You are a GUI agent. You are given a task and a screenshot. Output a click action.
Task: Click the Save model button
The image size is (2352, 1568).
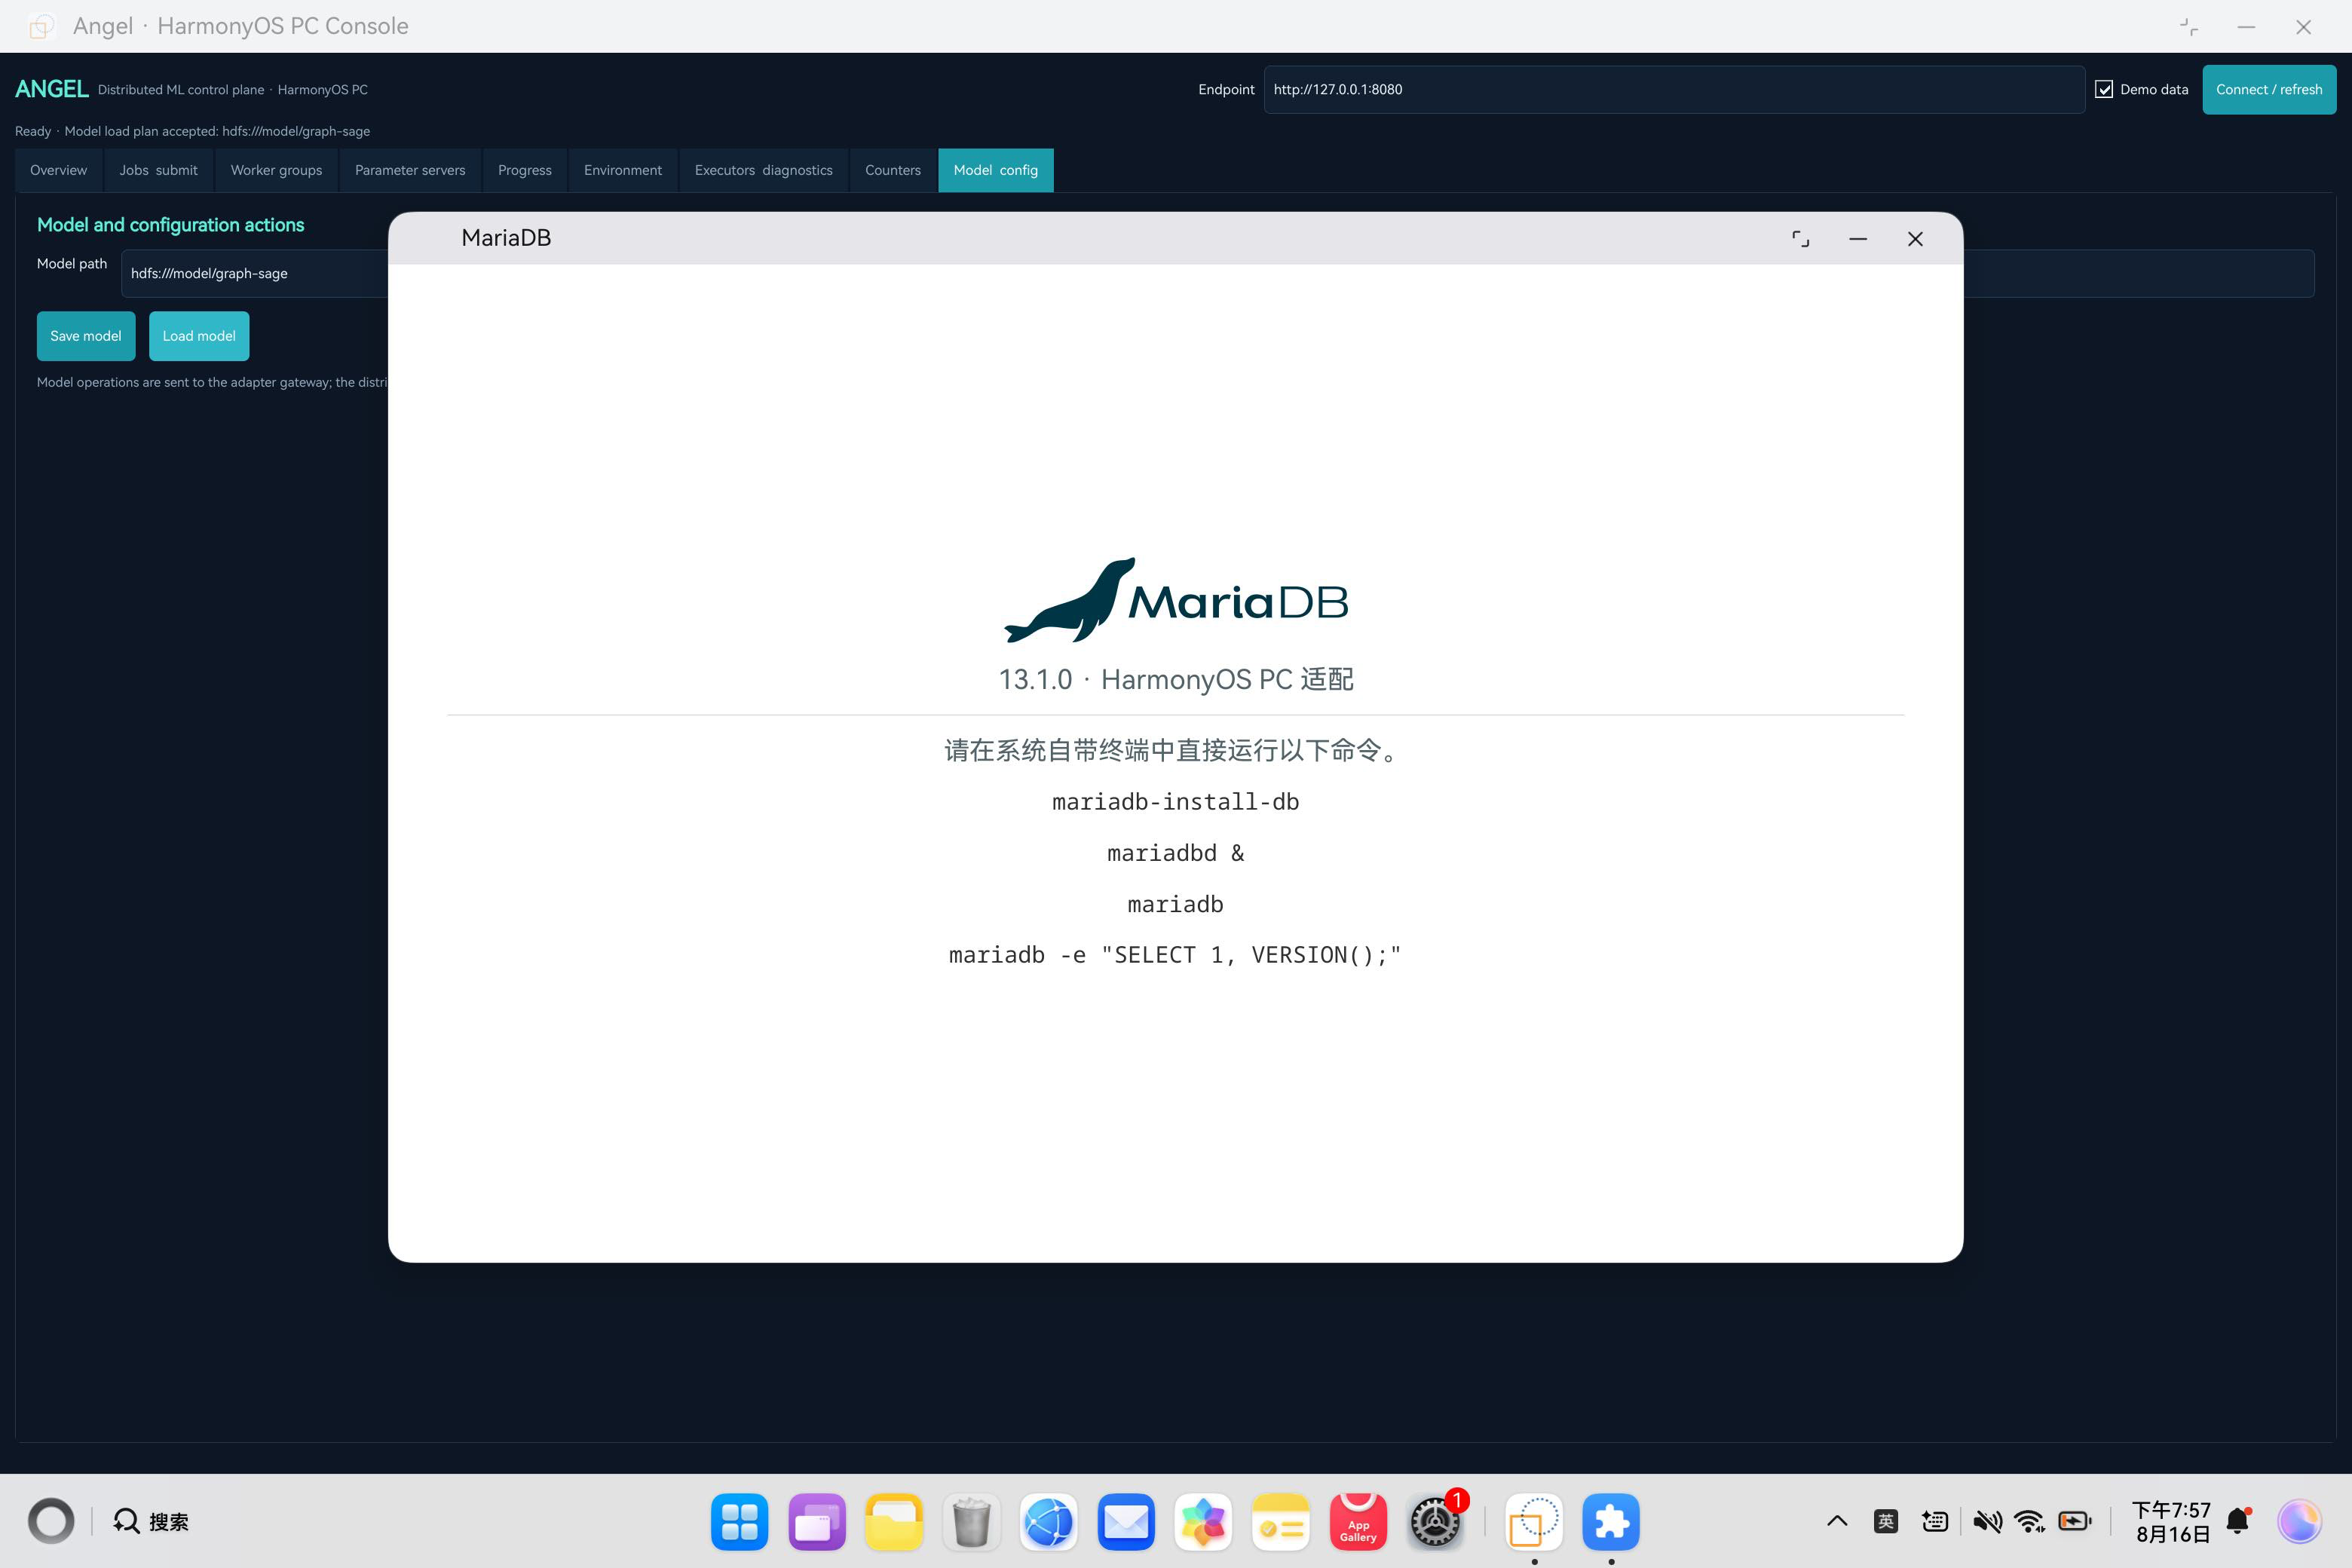click(86, 336)
